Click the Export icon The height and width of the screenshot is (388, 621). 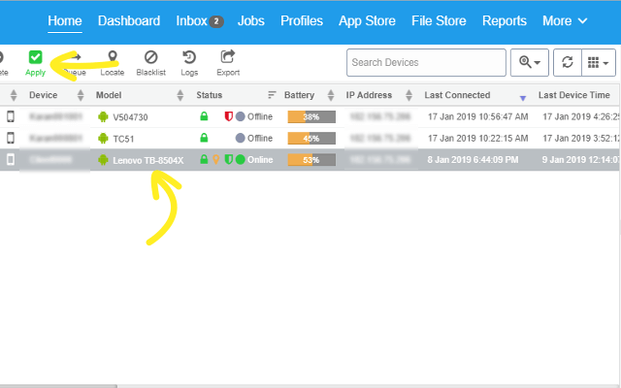(x=228, y=56)
